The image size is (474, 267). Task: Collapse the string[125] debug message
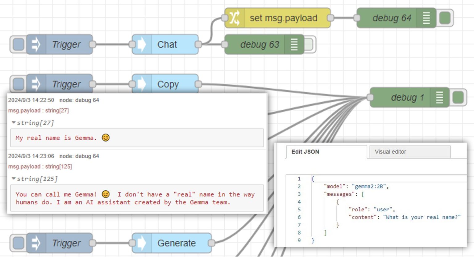click(x=14, y=179)
